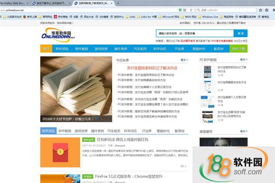Click the green PC软件 tag on FireFox article
Image resolution: width=275 pixels, height=183 pixels.
click(x=88, y=177)
